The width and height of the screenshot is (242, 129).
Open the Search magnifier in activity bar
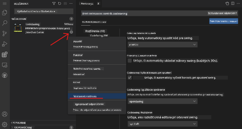(x=4, y=23)
